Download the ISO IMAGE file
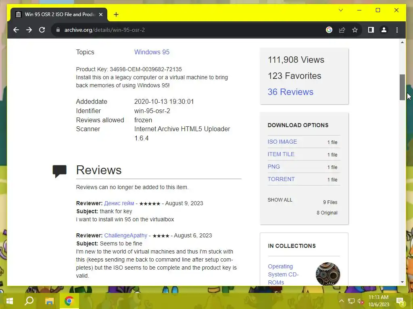The image size is (413, 309). (282, 142)
